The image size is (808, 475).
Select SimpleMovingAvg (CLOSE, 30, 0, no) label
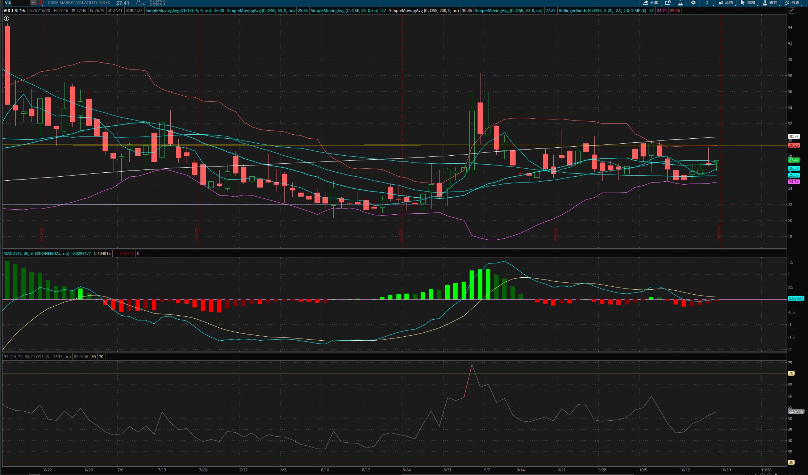click(x=509, y=10)
